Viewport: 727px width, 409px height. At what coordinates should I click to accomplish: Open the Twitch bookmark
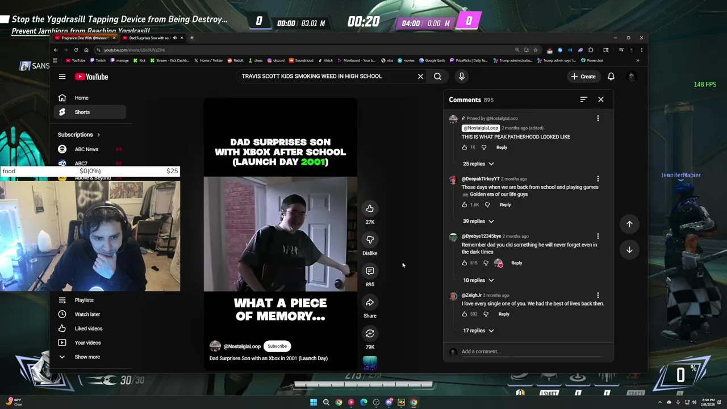pos(98,60)
